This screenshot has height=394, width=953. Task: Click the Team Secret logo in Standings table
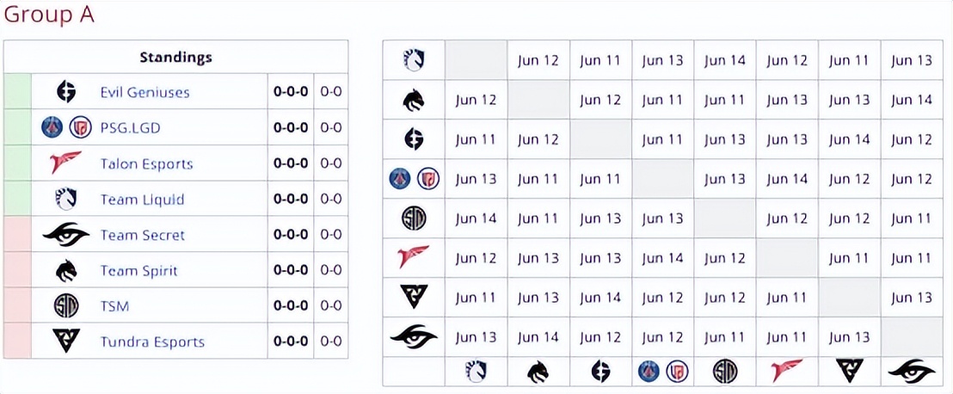point(65,234)
